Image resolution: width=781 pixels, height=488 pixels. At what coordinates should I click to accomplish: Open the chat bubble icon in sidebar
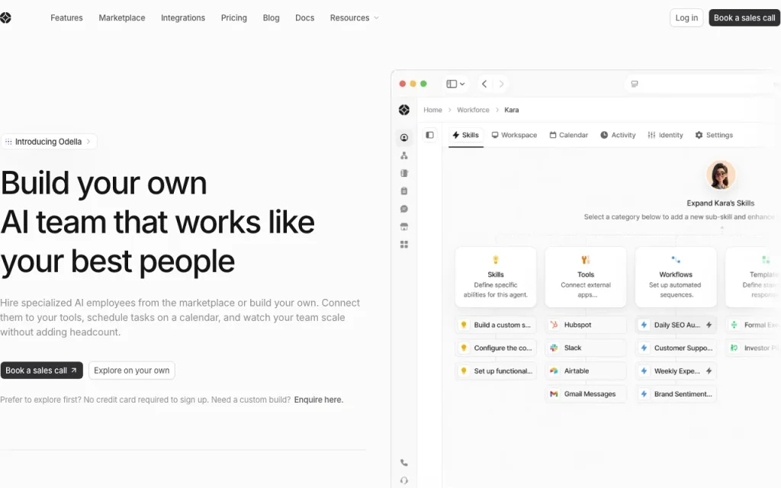404,209
